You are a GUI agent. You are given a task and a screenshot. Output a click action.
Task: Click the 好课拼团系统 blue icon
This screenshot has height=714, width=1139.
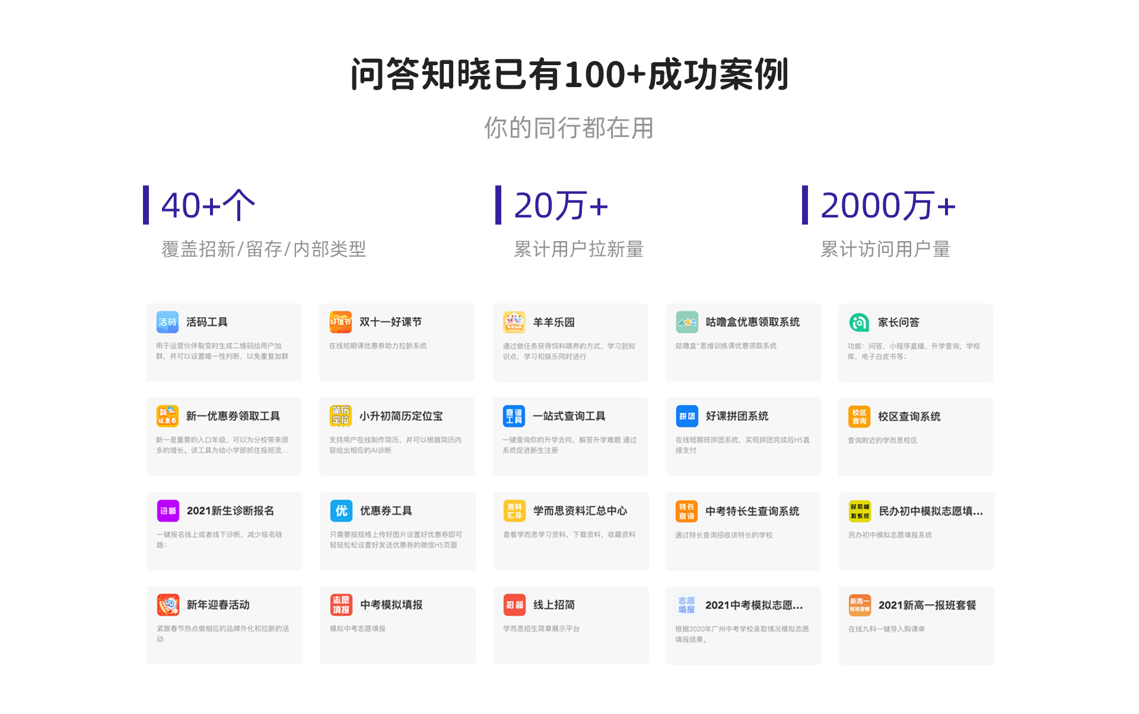(x=687, y=416)
